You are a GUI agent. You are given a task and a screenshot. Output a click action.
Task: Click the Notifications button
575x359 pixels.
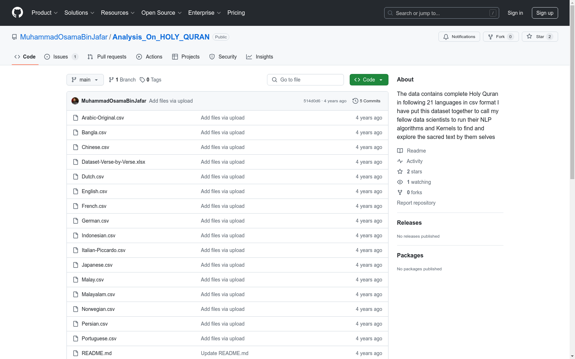pos(459,37)
